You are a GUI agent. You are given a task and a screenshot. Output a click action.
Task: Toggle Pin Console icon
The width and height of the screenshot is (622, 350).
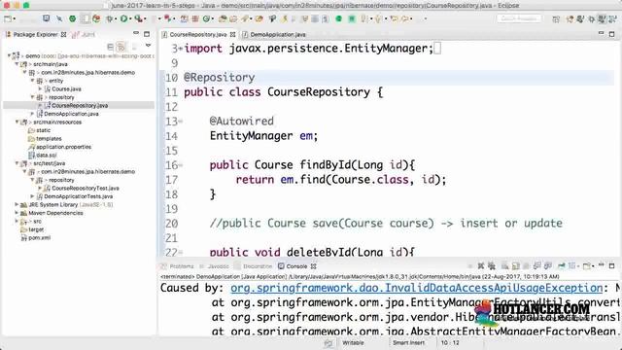562,265
